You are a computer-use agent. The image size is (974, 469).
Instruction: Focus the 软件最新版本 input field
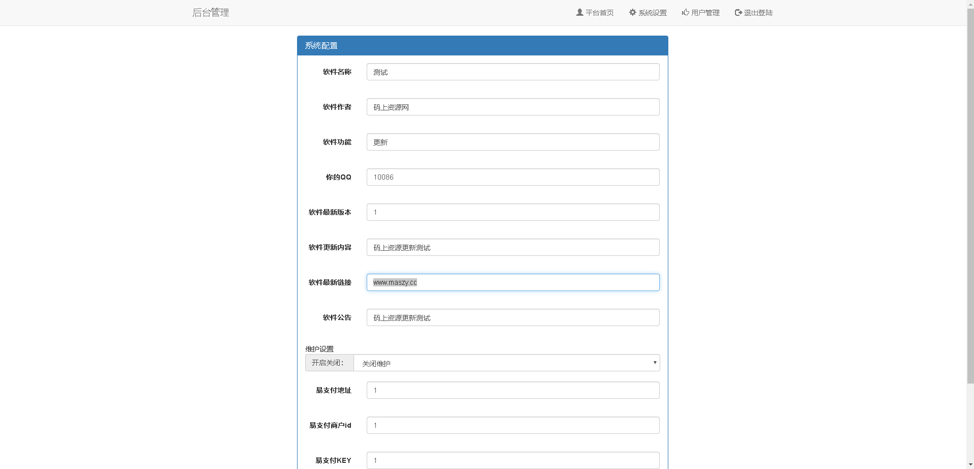pos(513,212)
